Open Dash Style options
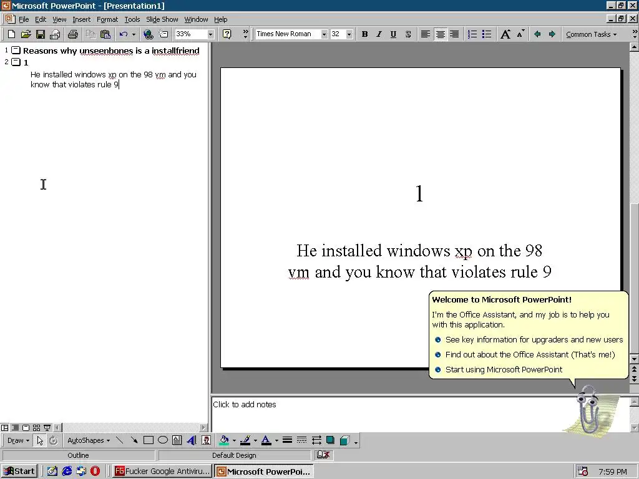This screenshot has width=639, height=479. 301,440
